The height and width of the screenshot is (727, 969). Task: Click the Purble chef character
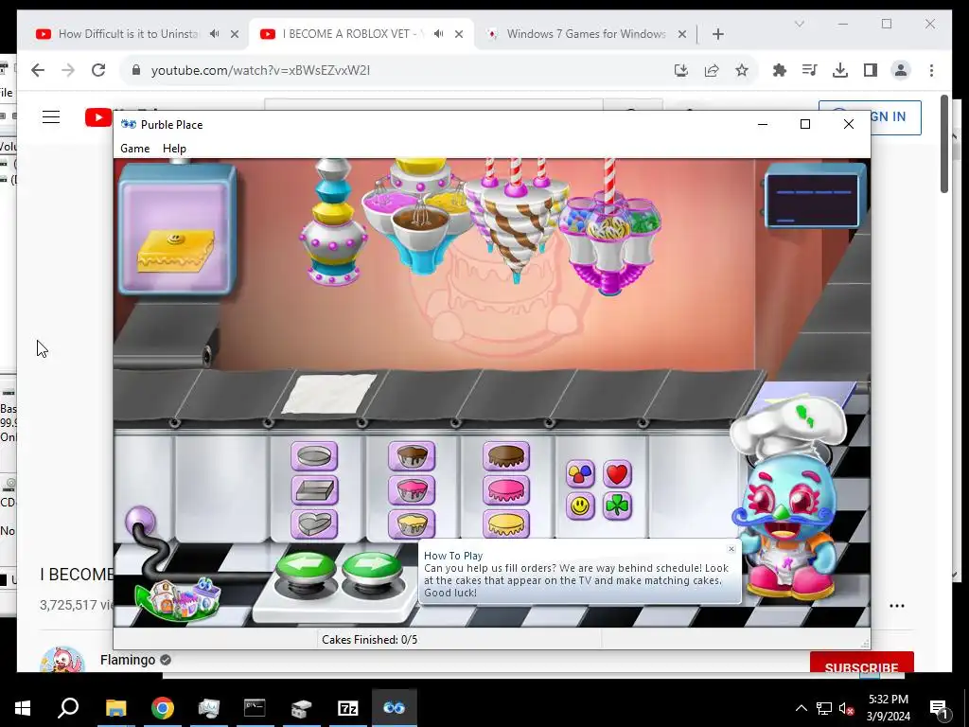pos(787,500)
